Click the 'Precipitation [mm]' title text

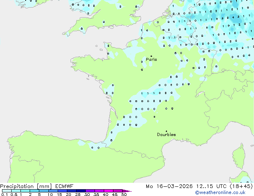tap(26, 186)
